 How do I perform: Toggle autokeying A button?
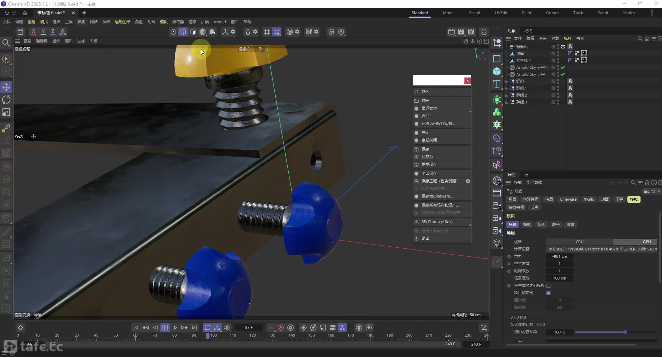pyautogui.click(x=281, y=328)
